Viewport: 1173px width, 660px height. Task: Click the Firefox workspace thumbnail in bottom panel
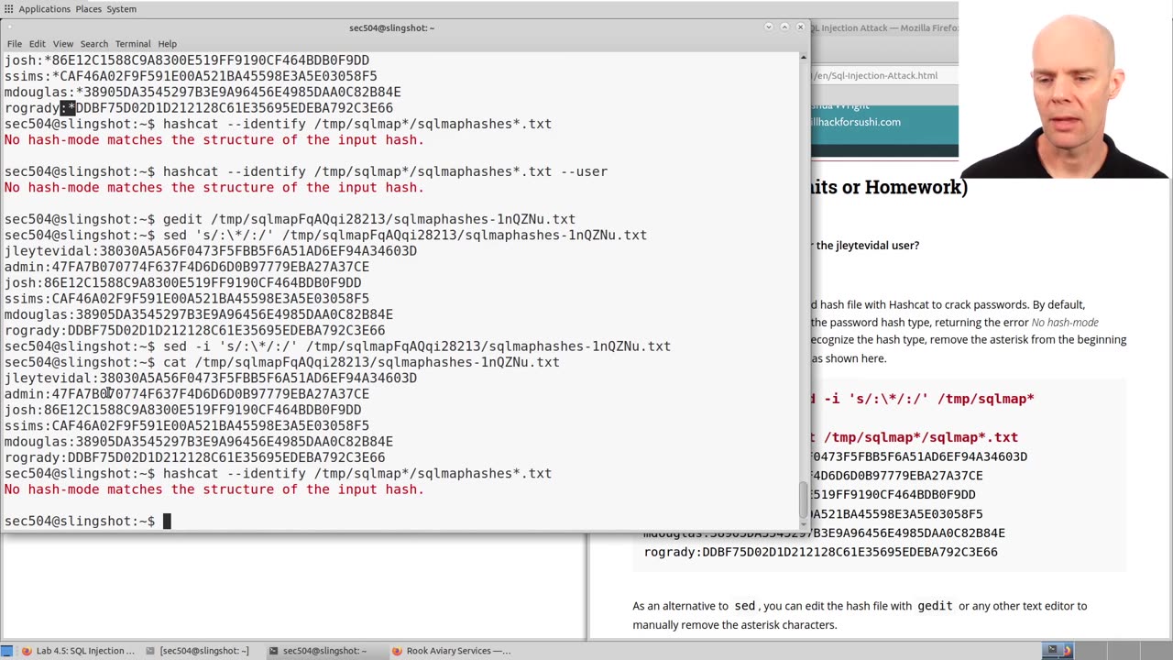click(x=1067, y=651)
